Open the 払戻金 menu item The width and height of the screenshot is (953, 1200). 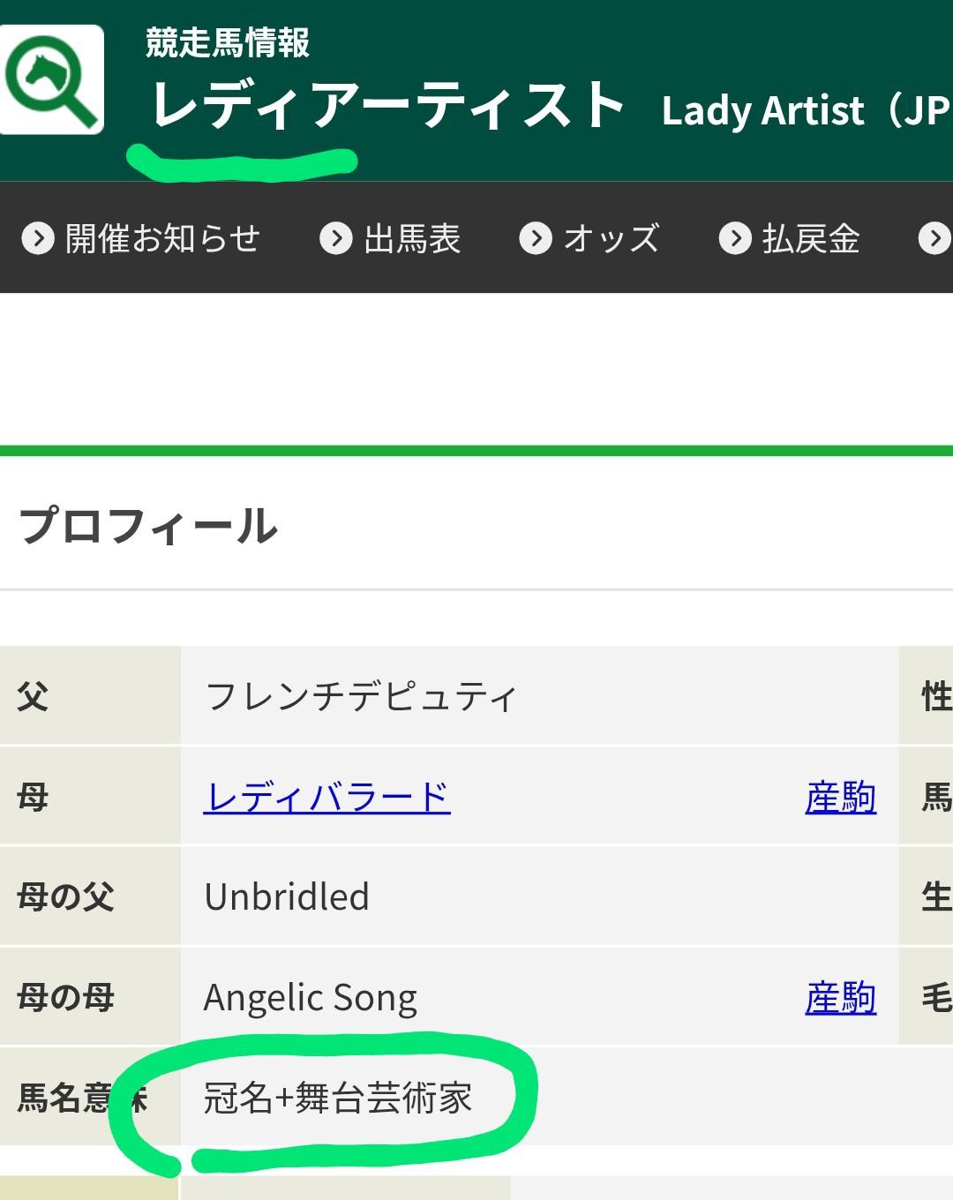click(811, 238)
